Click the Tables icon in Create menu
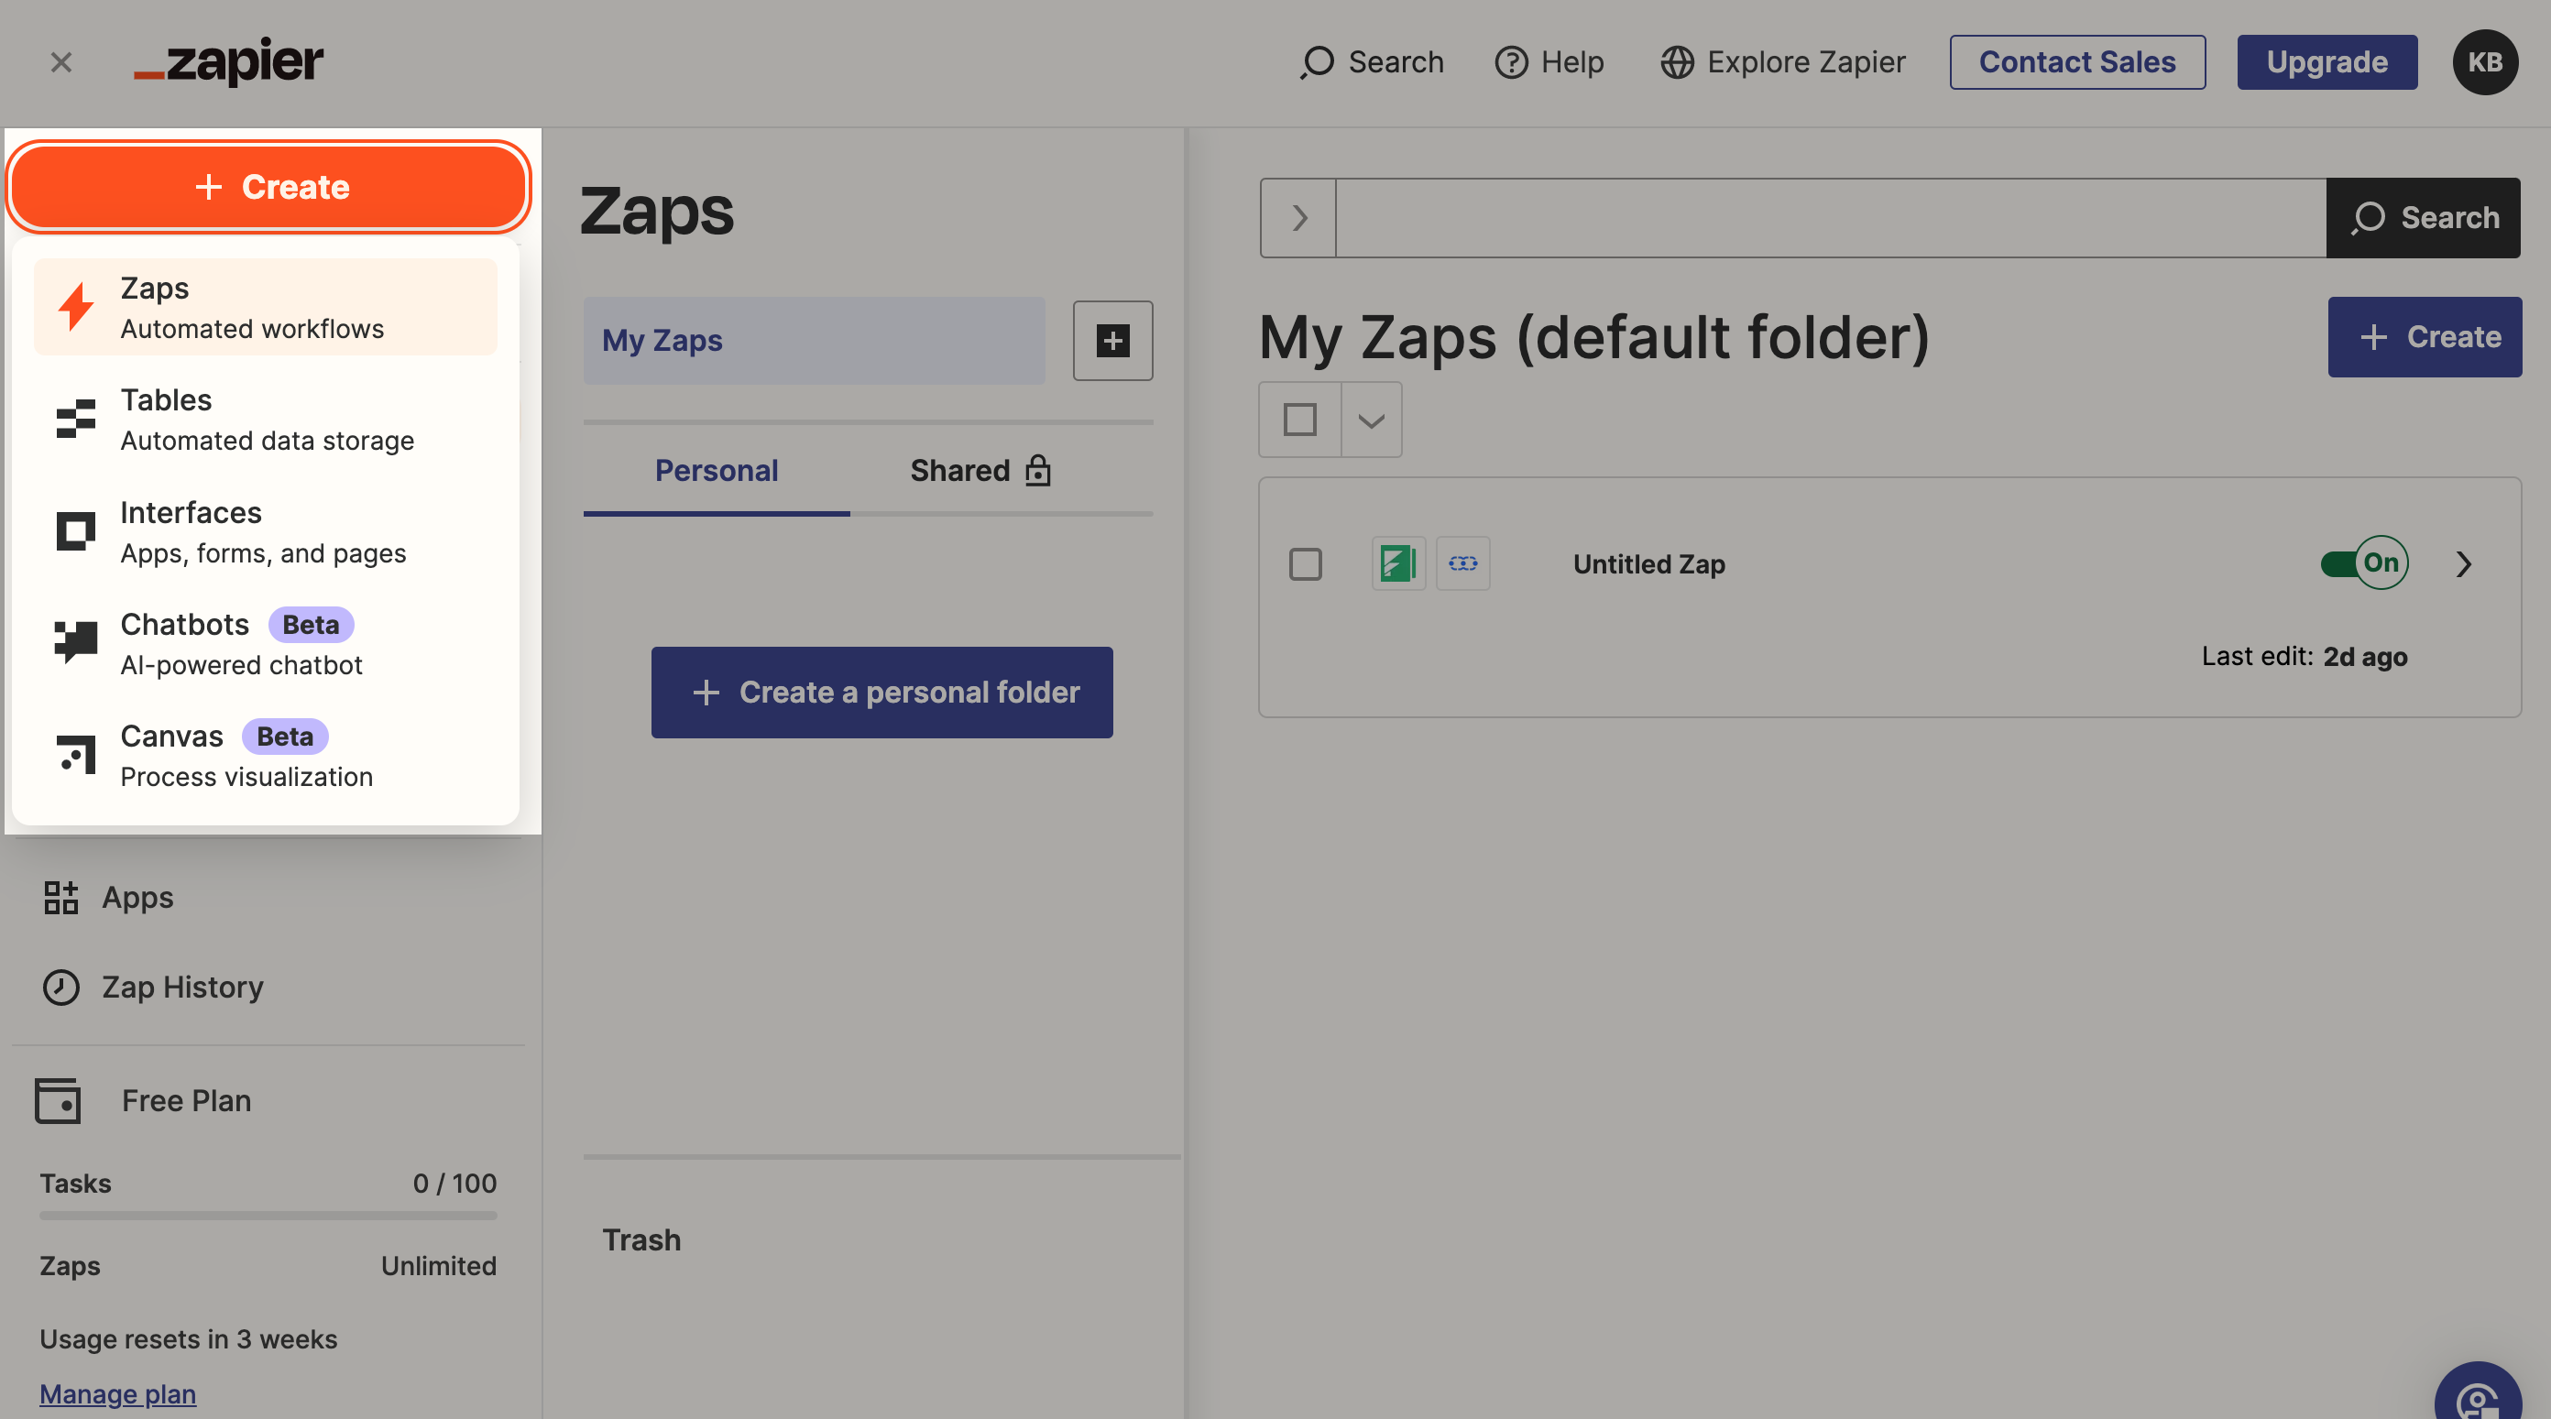Viewport: 2551px width, 1419px height. pos(75,419)
